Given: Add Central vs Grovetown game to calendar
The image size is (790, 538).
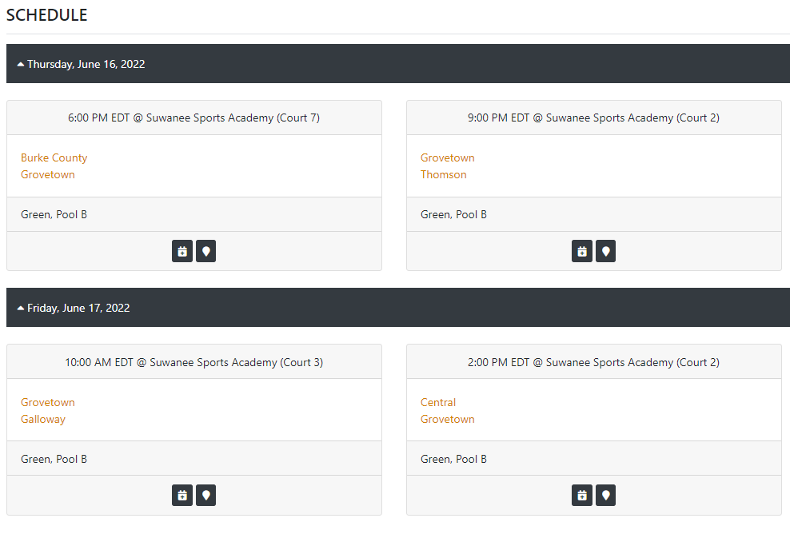Looking at the screenshot, I should pyautogui.click(x=582, y=495).
